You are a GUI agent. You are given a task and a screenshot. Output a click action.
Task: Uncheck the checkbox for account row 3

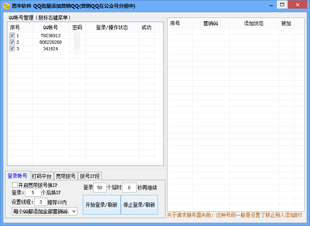coord(12,48)
